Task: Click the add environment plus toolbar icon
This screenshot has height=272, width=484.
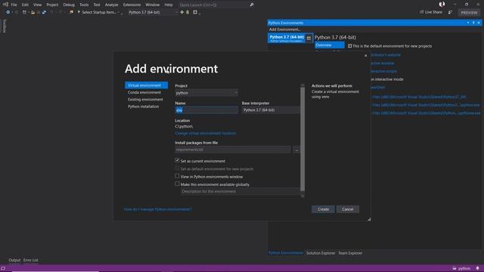Action: (x=181, y=12)
